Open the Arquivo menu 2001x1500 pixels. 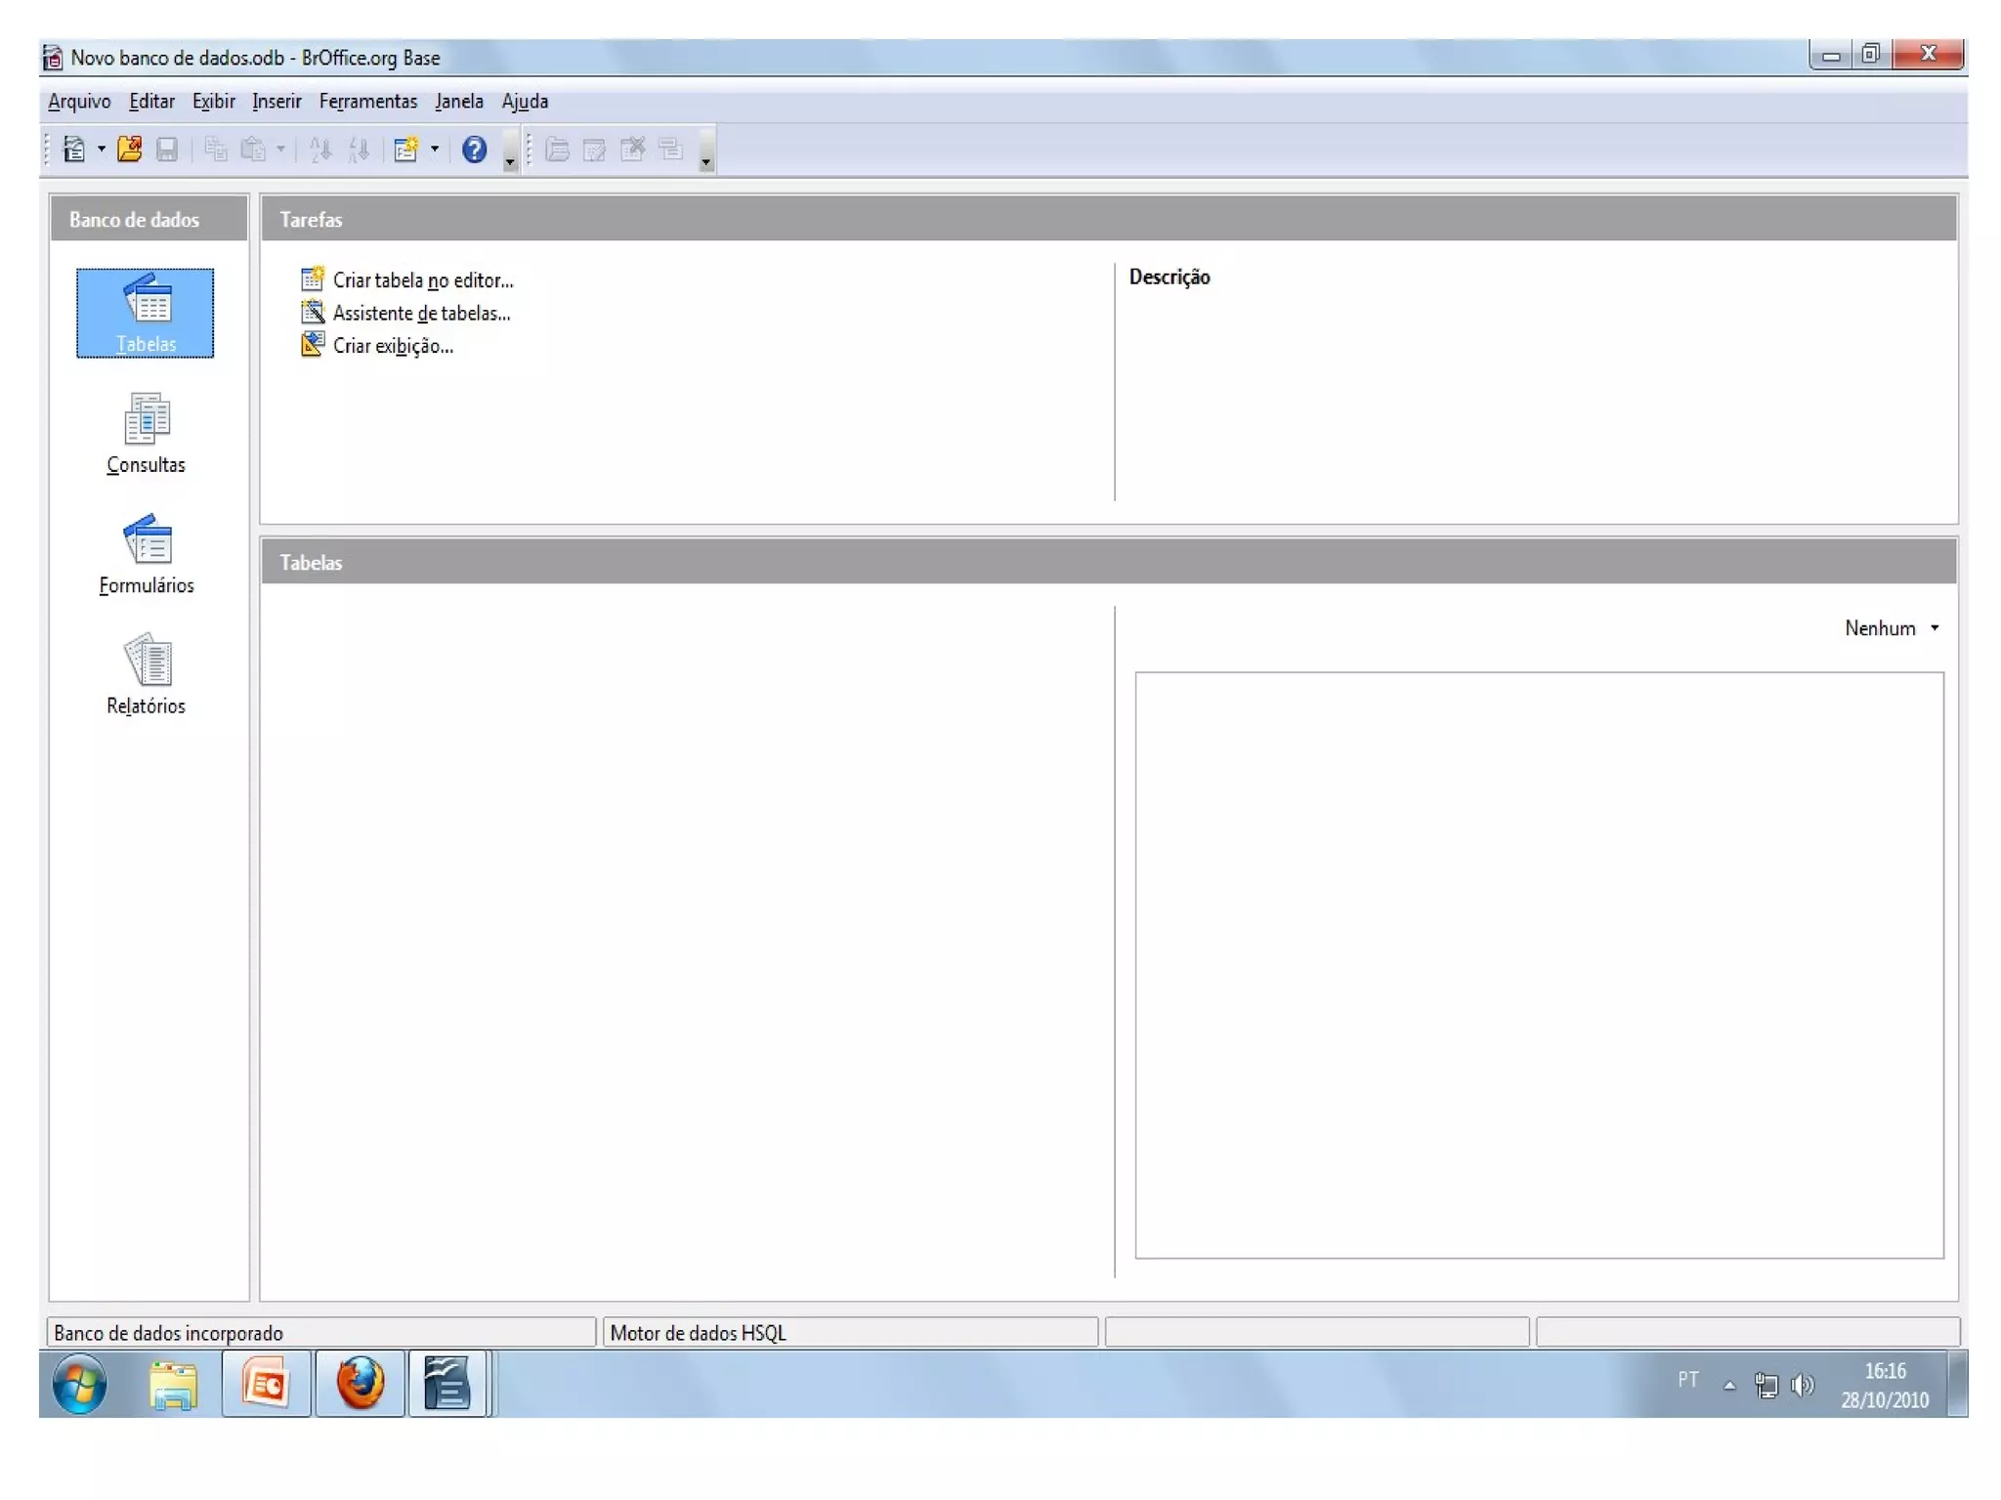(x=79, y=102)
